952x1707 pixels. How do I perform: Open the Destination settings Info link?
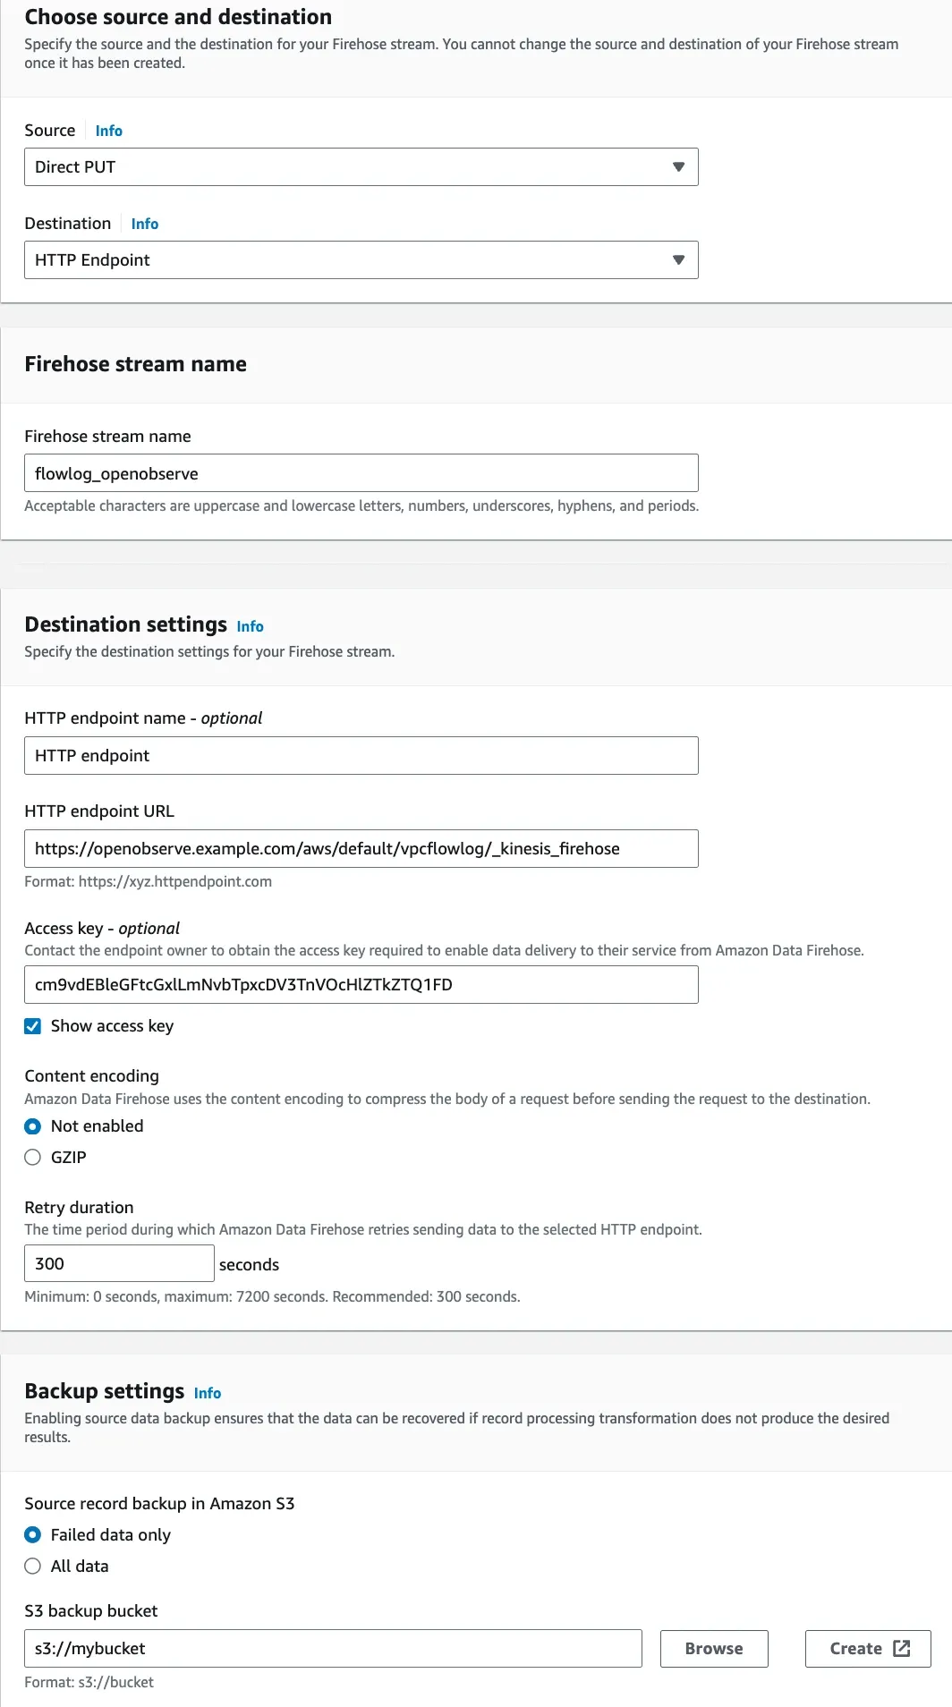pyautogui.click(x=250, y=626)
